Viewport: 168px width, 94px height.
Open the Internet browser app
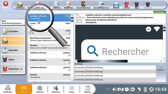pyautogui.click(x=40, y=89)
